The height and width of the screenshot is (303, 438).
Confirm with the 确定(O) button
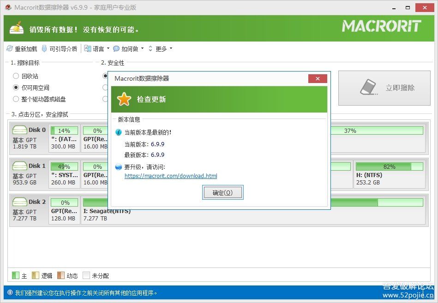(222, 192)
